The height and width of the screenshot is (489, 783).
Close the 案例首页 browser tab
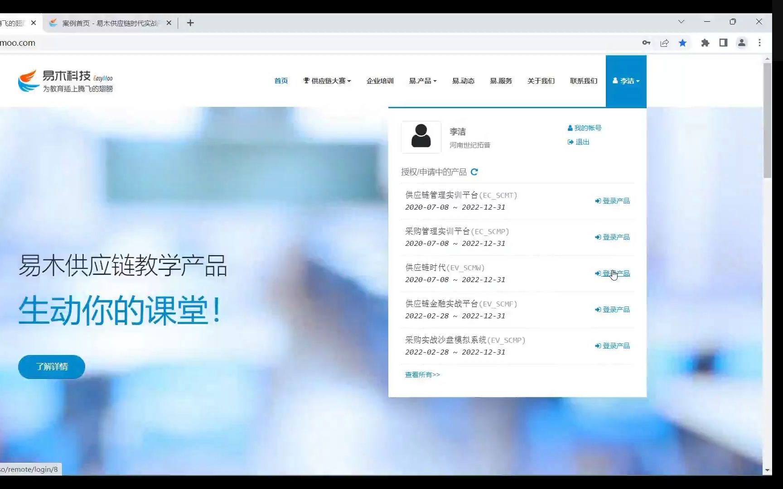point(169,23)
